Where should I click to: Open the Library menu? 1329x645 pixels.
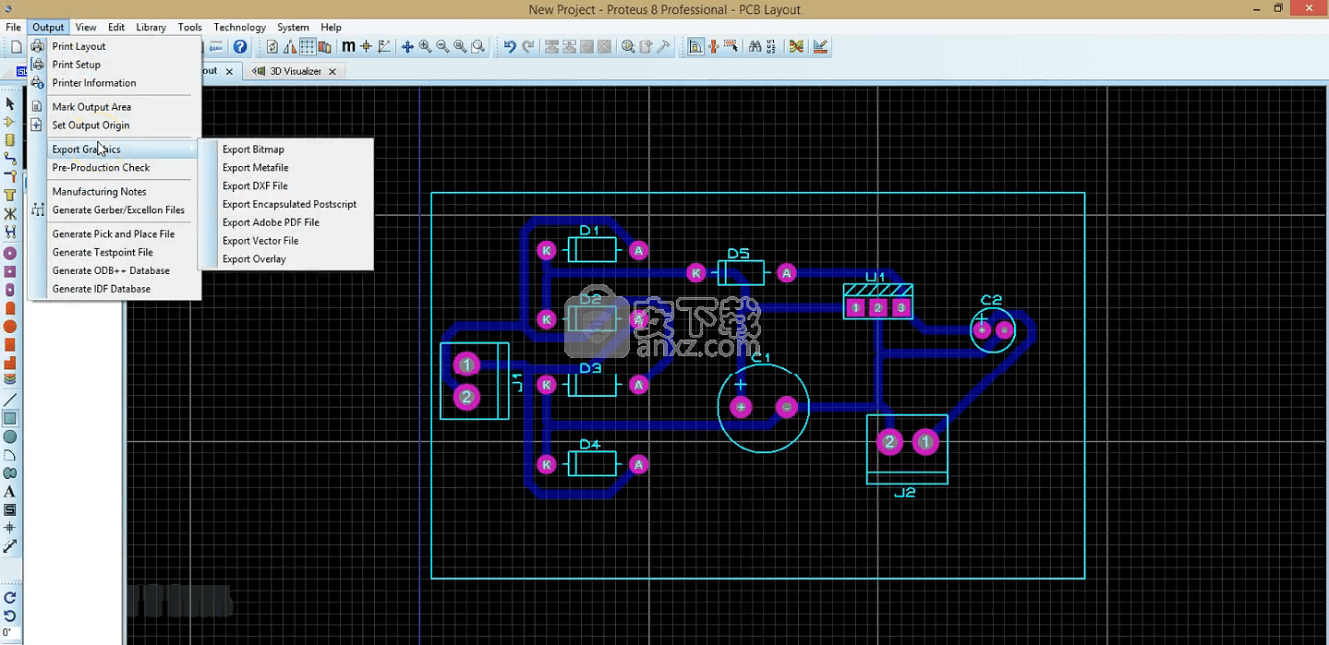coord(151,27)
